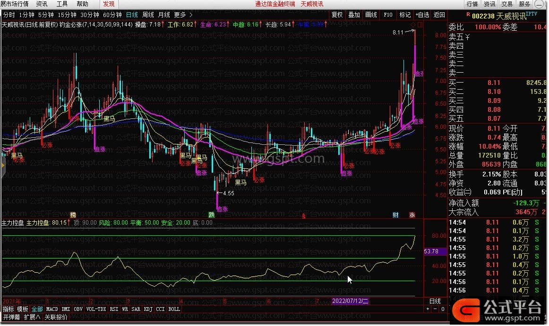The width and height of the screenshot is (549, 326).
Task: Expand the 扩展 panel
Action: (x=32, y=317)
